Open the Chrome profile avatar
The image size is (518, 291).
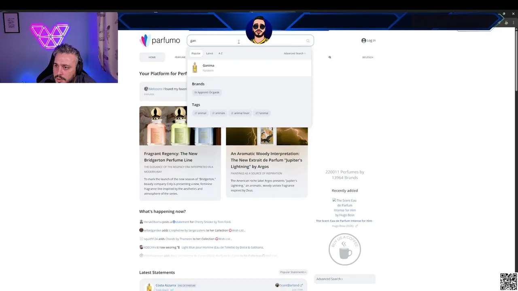(506, 23)
